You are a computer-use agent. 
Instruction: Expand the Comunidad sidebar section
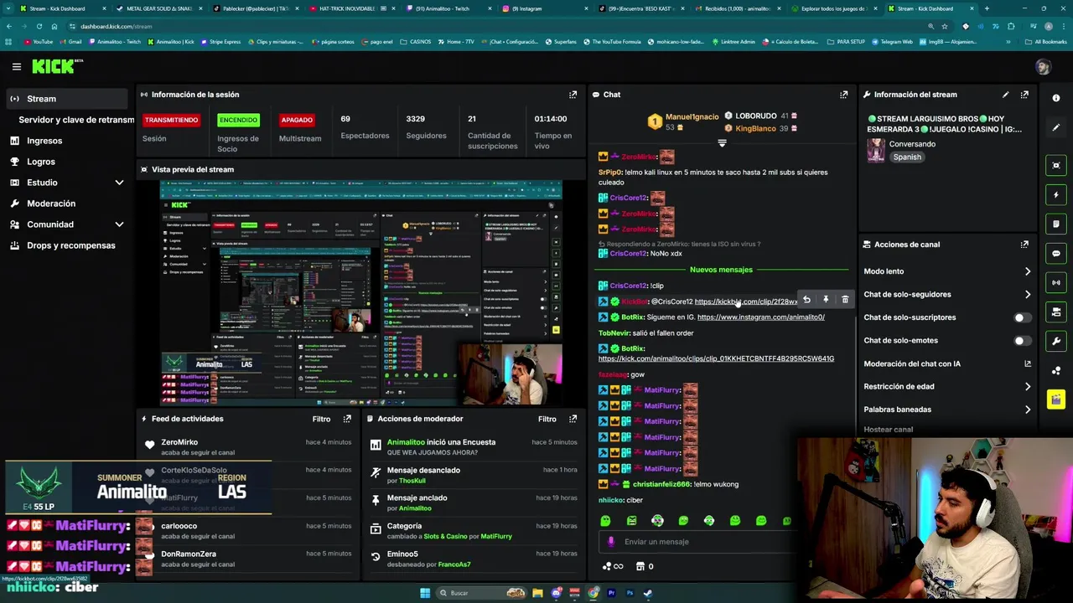point(119,224)
